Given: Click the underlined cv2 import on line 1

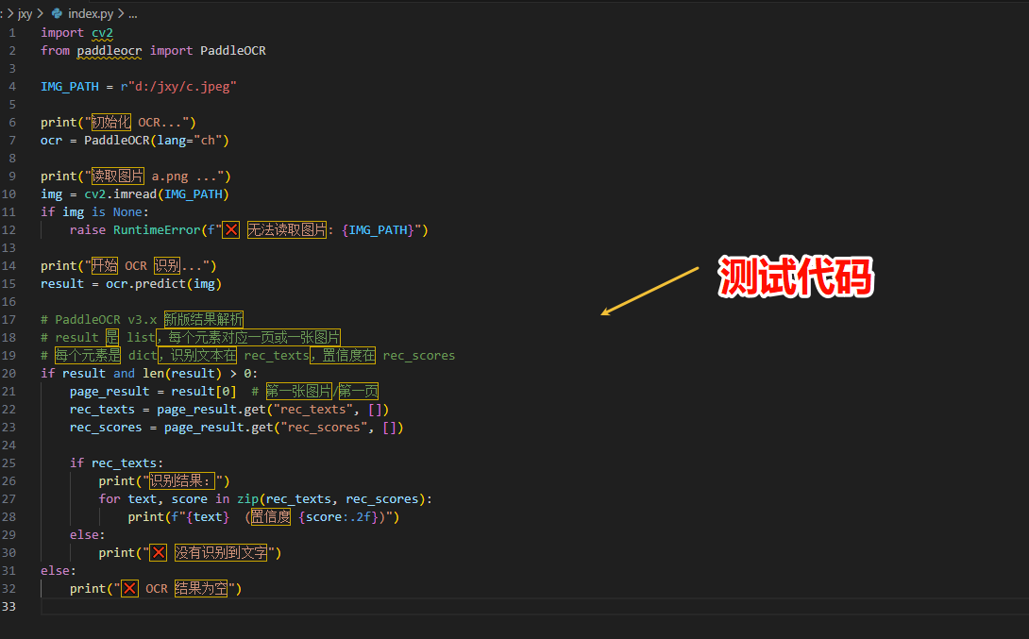Looking at the screenshot, I should pos(102,32).
